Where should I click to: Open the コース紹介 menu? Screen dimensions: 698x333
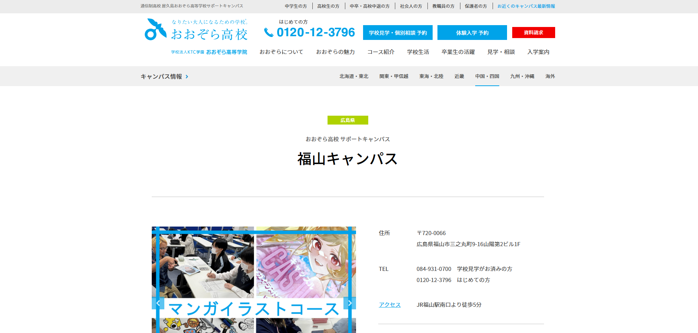tap(381, 52)
